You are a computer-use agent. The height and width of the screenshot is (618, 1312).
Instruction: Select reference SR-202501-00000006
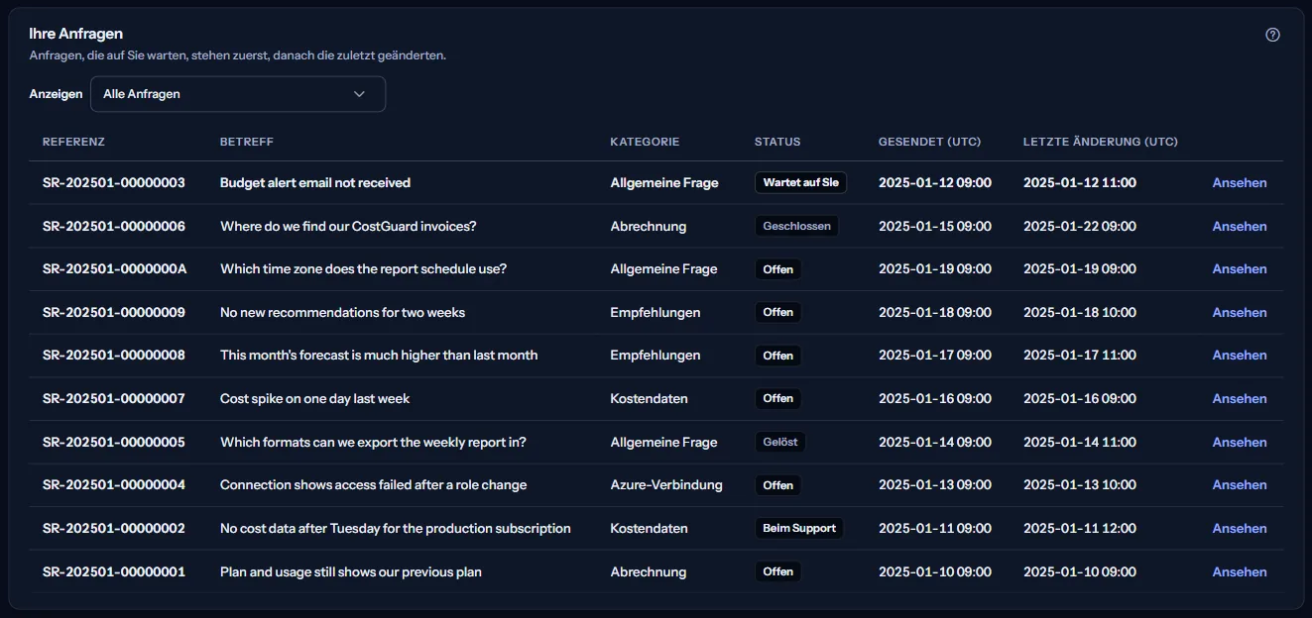tap(114, 226)
